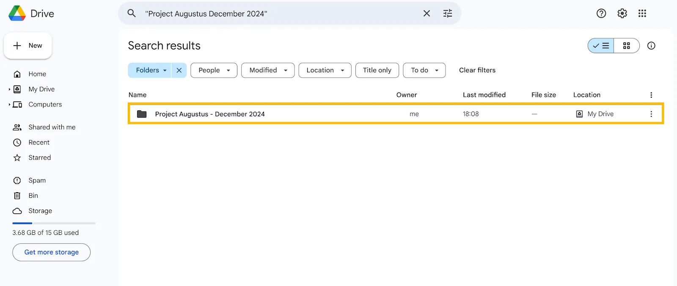Open the Help question mark icon
Image resolution: width=677 pixels, height=286 pixels.
pyautogui.click(x=601, y=14)
